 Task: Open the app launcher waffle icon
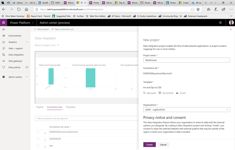(3, 23)
